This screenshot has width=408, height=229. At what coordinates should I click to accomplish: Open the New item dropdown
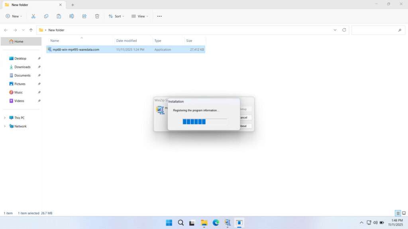[14, 16]
